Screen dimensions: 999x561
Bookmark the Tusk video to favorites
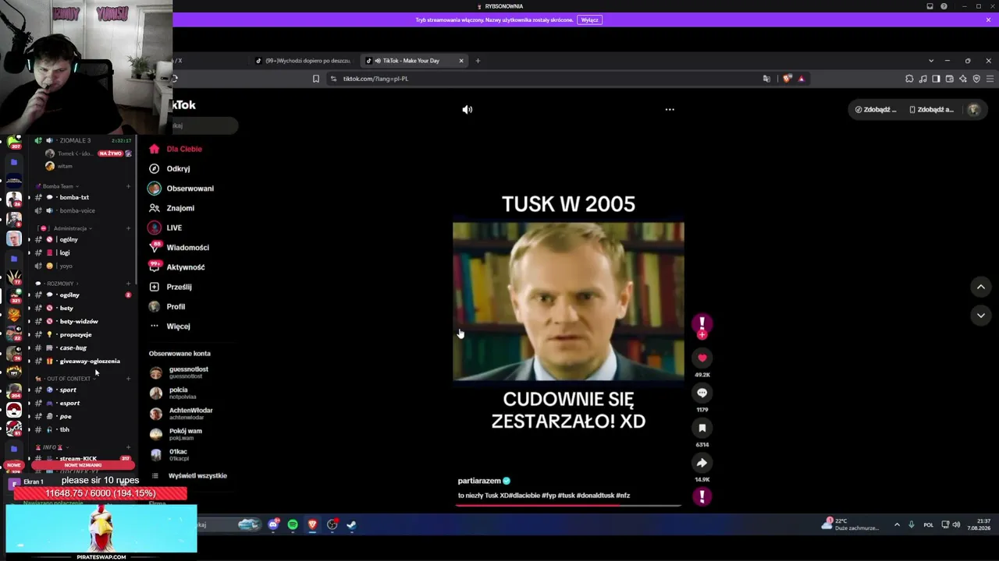pyautogui.click(x=702, y=428)
